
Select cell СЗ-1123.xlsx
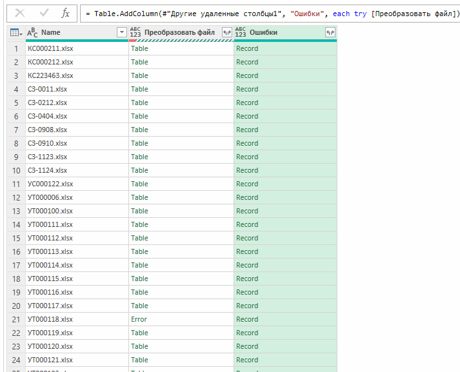pyautogui.click(x=77, y=157)
